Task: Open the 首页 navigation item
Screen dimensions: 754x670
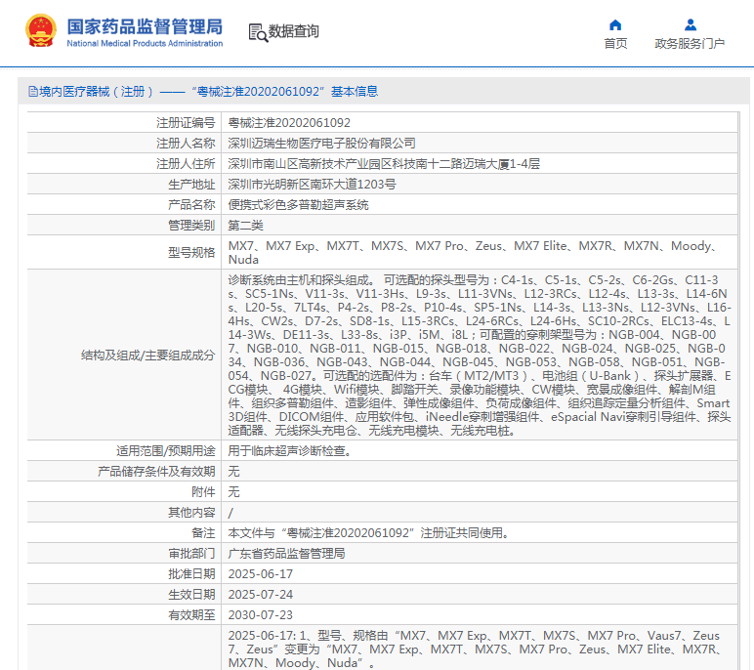Action: point(615,44)
